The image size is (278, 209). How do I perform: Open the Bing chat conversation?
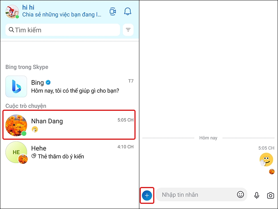pos(69,86)
